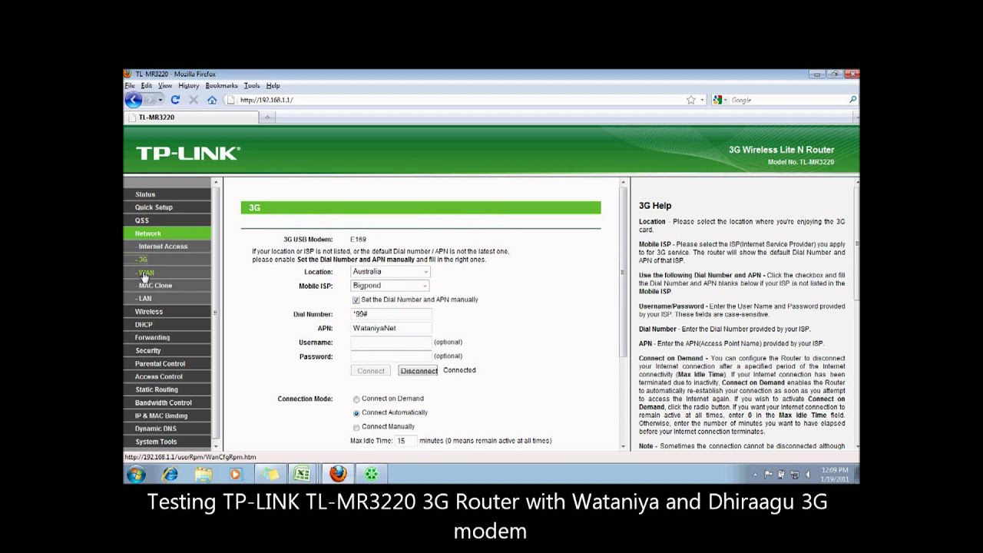
Task: Show hidden system tray icons
Action: click(x=756, y=475)
